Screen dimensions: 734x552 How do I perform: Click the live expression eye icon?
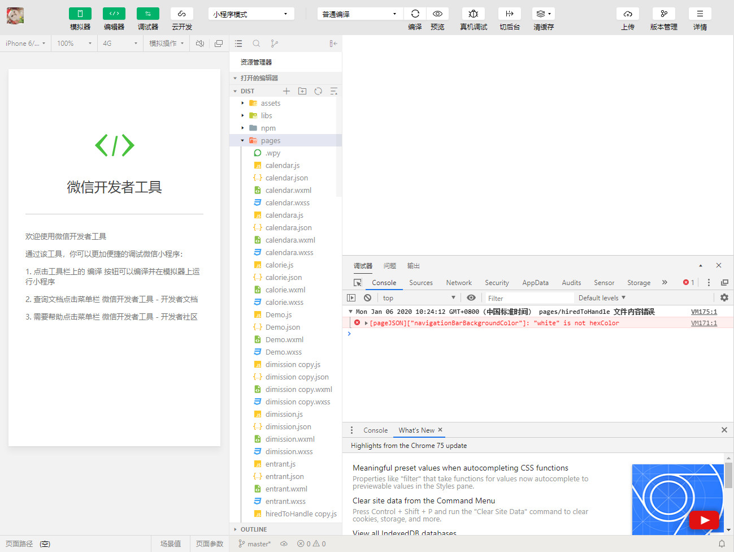point(471,297)
